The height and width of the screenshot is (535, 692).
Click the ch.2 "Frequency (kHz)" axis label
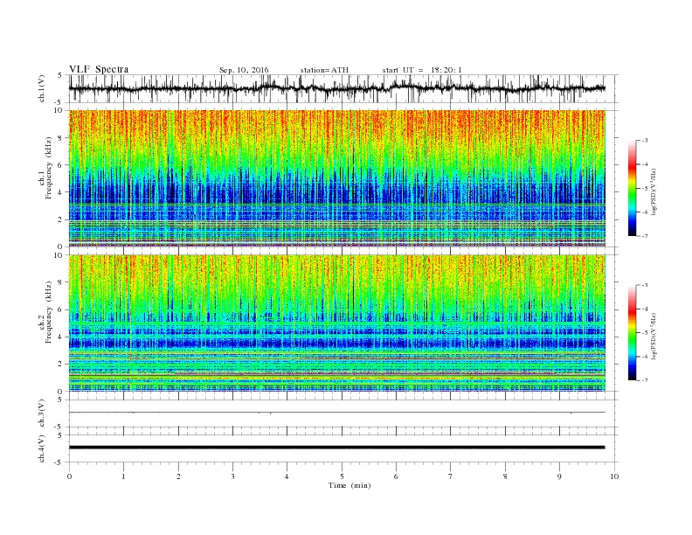49,312
